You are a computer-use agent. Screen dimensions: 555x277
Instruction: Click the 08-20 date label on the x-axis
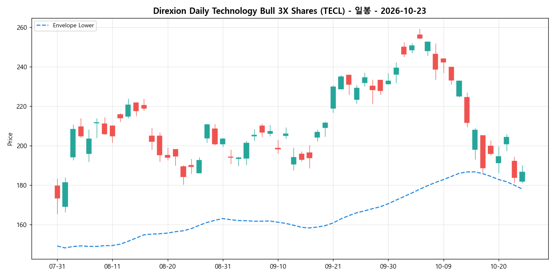click(168, 267)
